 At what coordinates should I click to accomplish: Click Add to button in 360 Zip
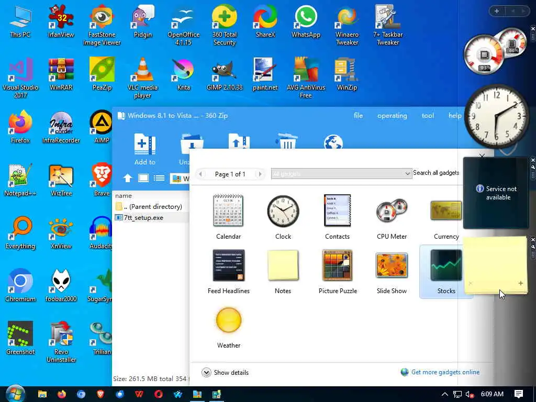pyautogui.click(x=145, y=149)
